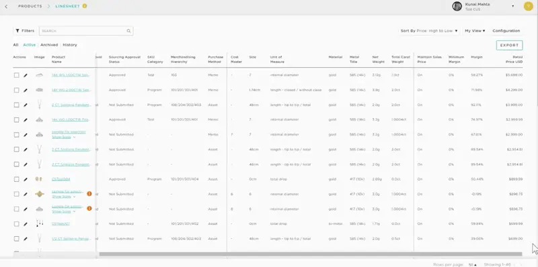Click the orange warning icon in Cost Master 8 row
538x267 pixels.
(x=89, y=209)
